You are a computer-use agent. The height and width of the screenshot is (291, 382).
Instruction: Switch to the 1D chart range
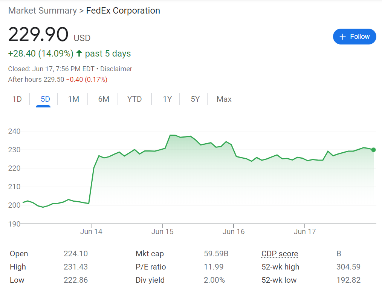tap(17, 99)
